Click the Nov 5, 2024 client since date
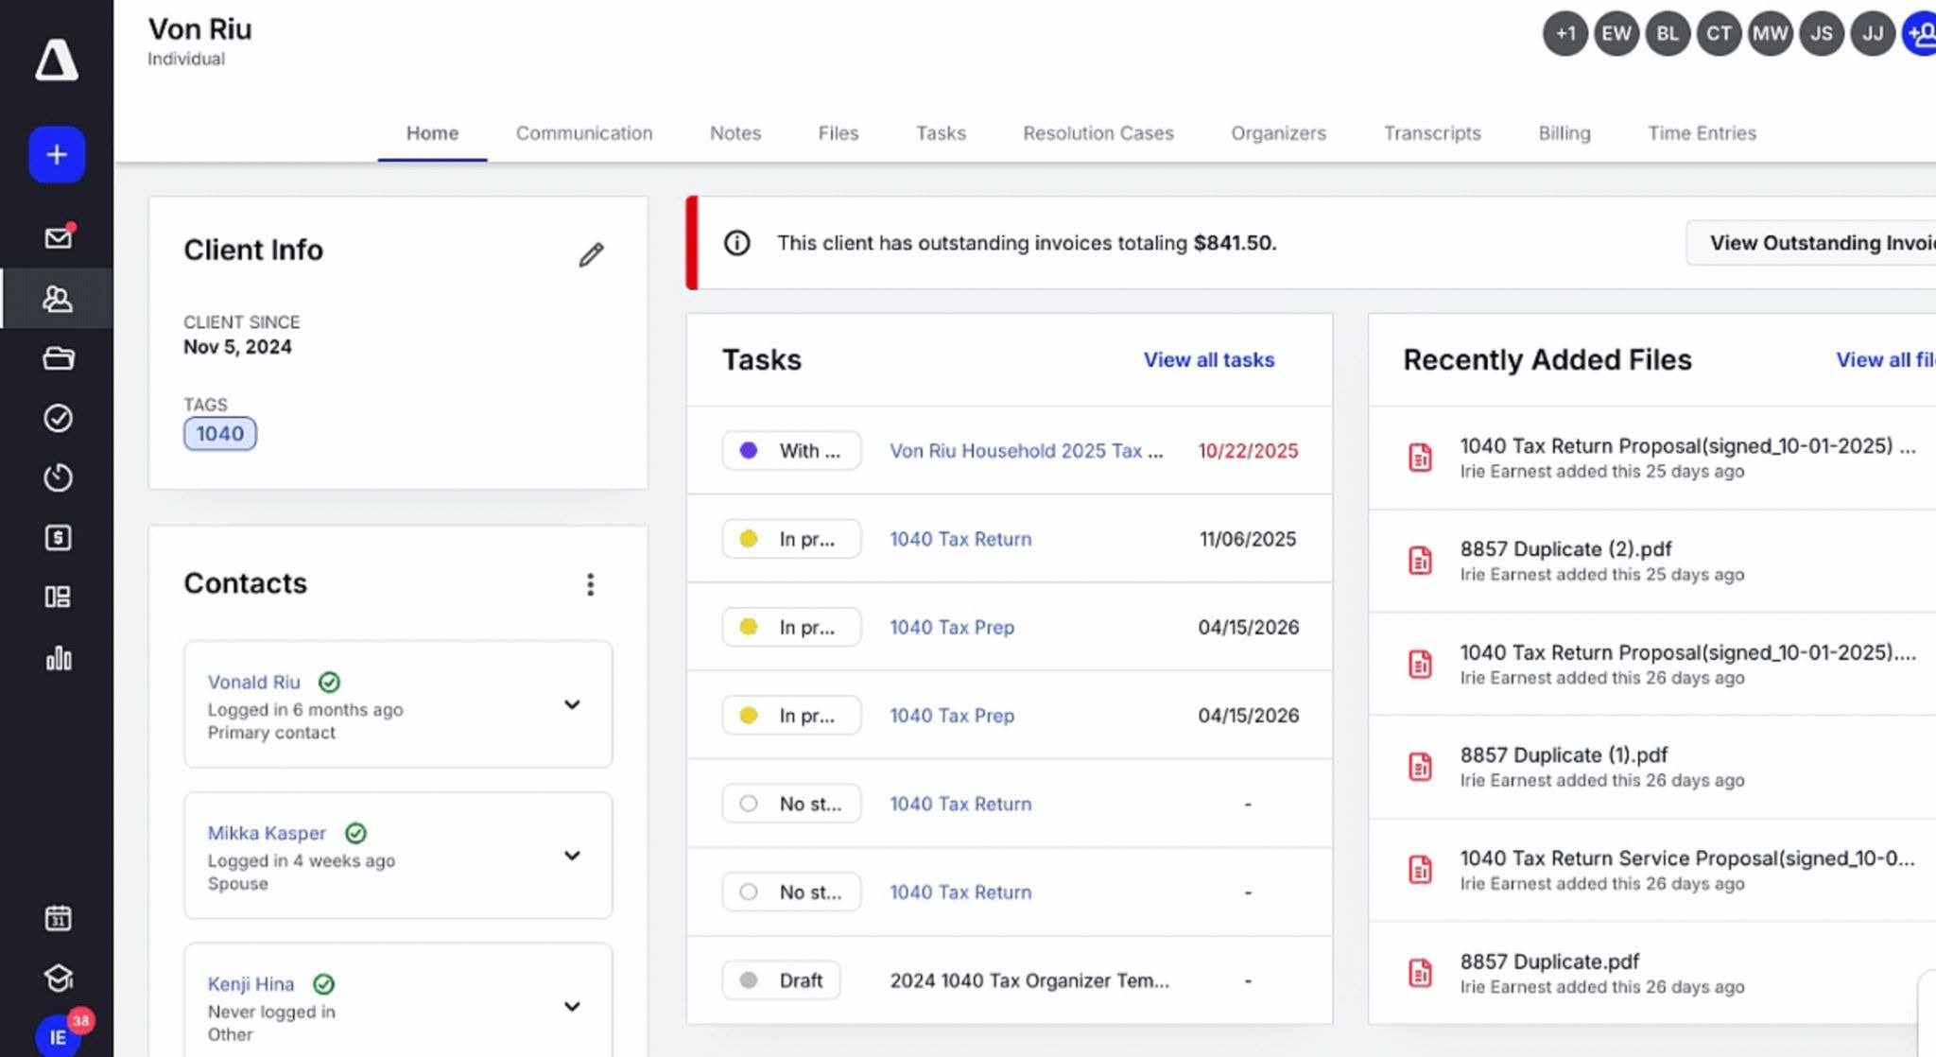1936x1057 pixels. (x=237, y=347)
